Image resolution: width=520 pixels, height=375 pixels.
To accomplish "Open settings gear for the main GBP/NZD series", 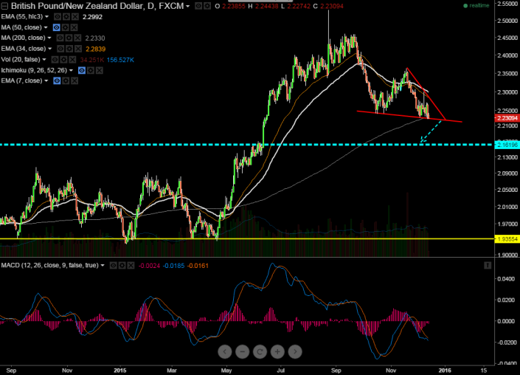I will coord(207,6).
